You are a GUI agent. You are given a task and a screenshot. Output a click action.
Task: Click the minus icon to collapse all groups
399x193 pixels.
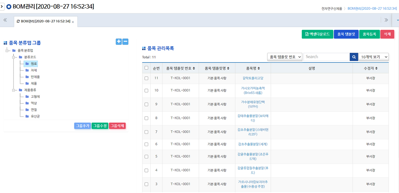pyautogui.click(x=126, y=42)
